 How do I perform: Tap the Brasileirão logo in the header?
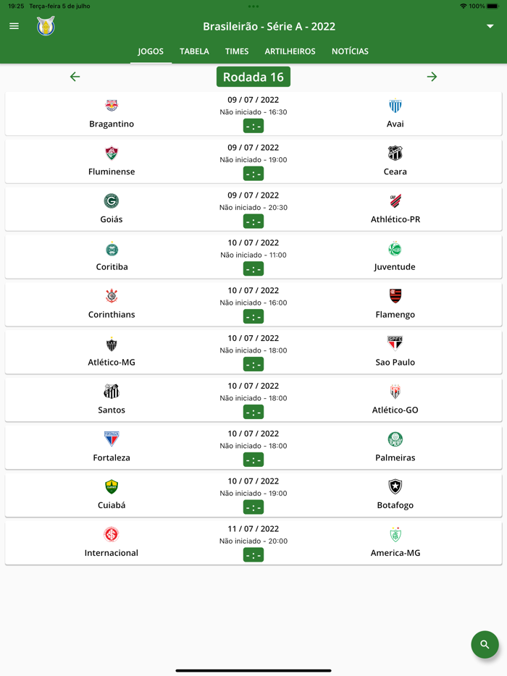tap(45, 26)
